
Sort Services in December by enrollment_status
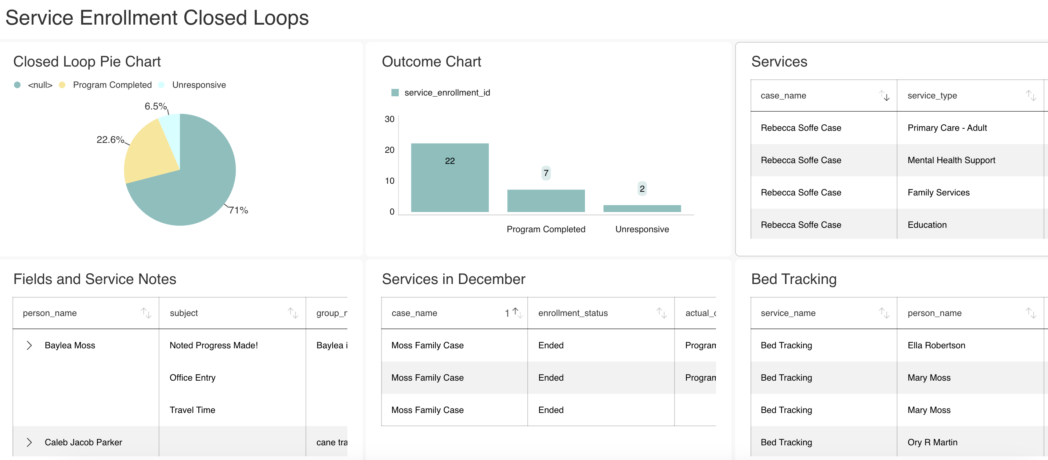661,313
